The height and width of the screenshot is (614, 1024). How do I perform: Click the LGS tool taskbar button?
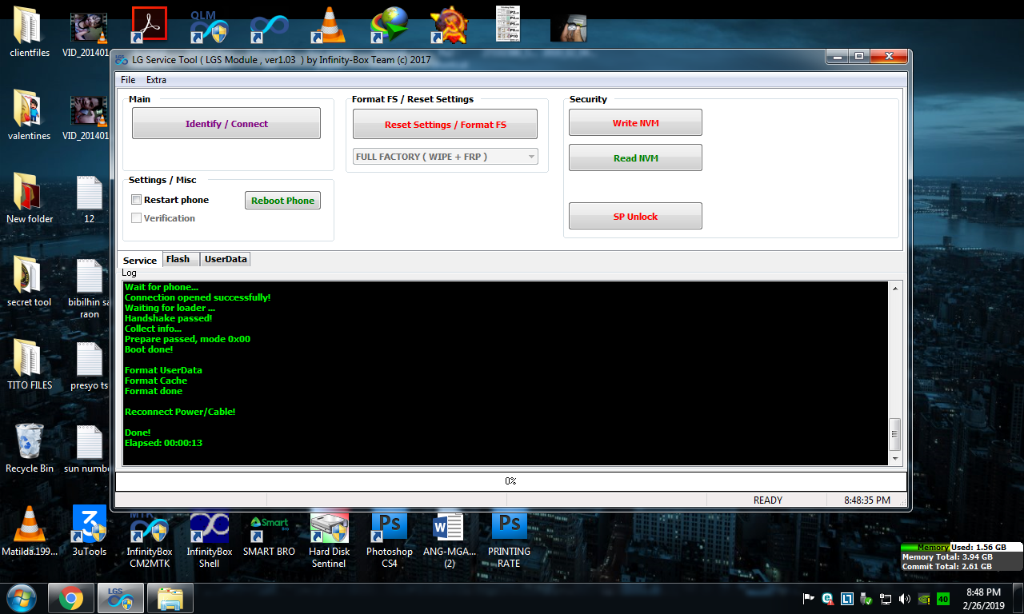tap(120, 598)
